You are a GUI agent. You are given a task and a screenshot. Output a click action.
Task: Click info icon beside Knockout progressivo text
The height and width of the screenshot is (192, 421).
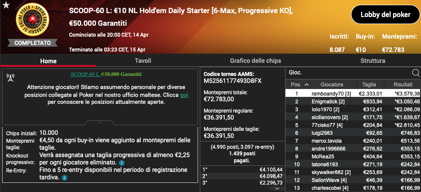tap(122, 163)
